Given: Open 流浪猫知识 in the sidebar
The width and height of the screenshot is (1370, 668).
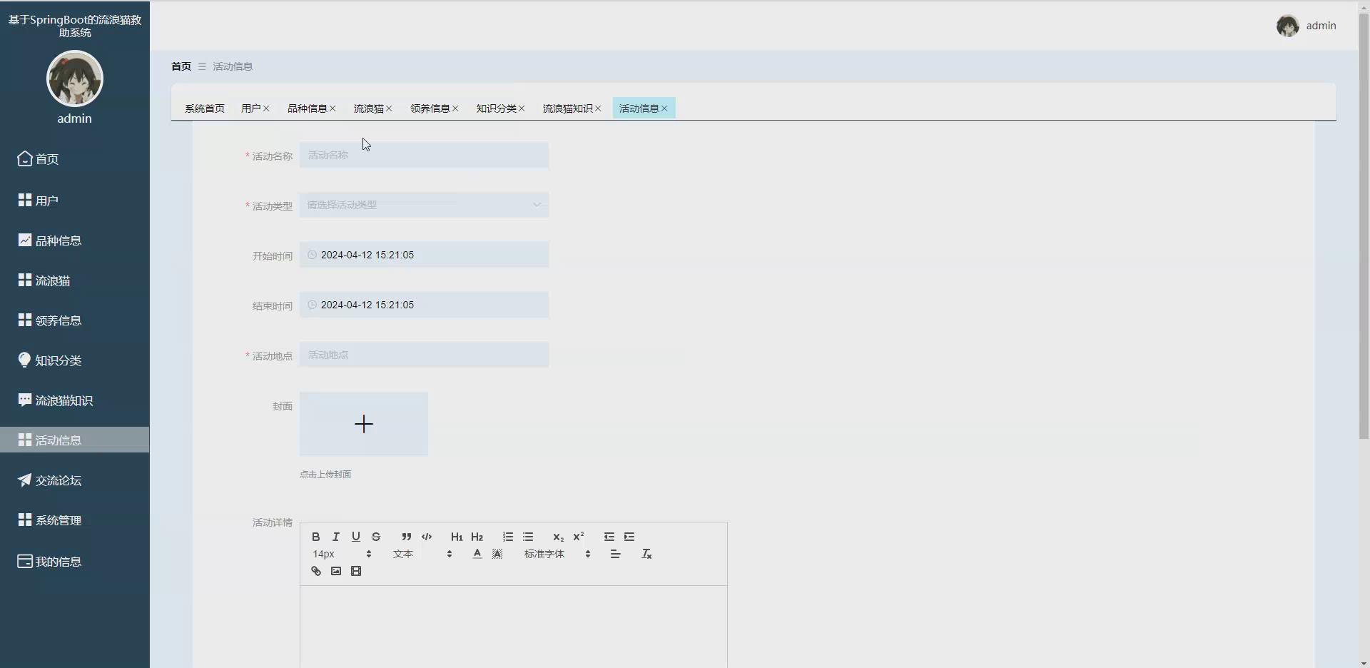Looking at the screenshot, I should point(75,400).
